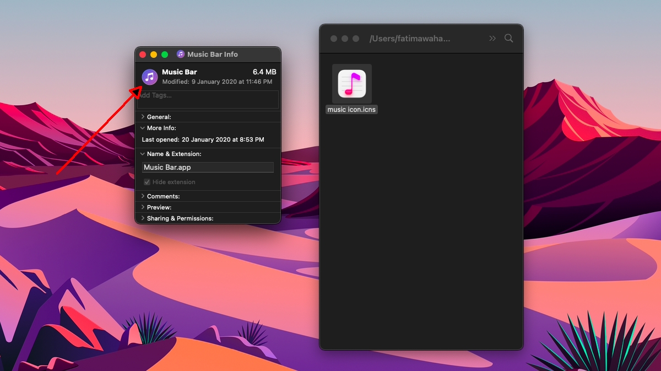Select the music icon.icns thumbnail in Finder
Screen dimensions: 661x371
[351, 84]
